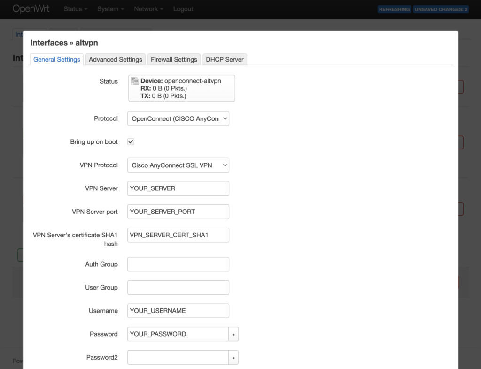Focus the Username input field
The width and height of the screenshot is (481, 369).
(178, 311)
